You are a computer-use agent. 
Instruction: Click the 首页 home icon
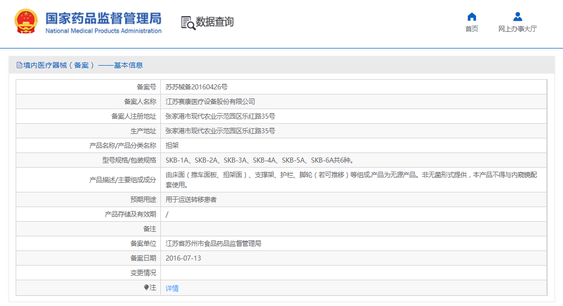(x=471, y=17)
